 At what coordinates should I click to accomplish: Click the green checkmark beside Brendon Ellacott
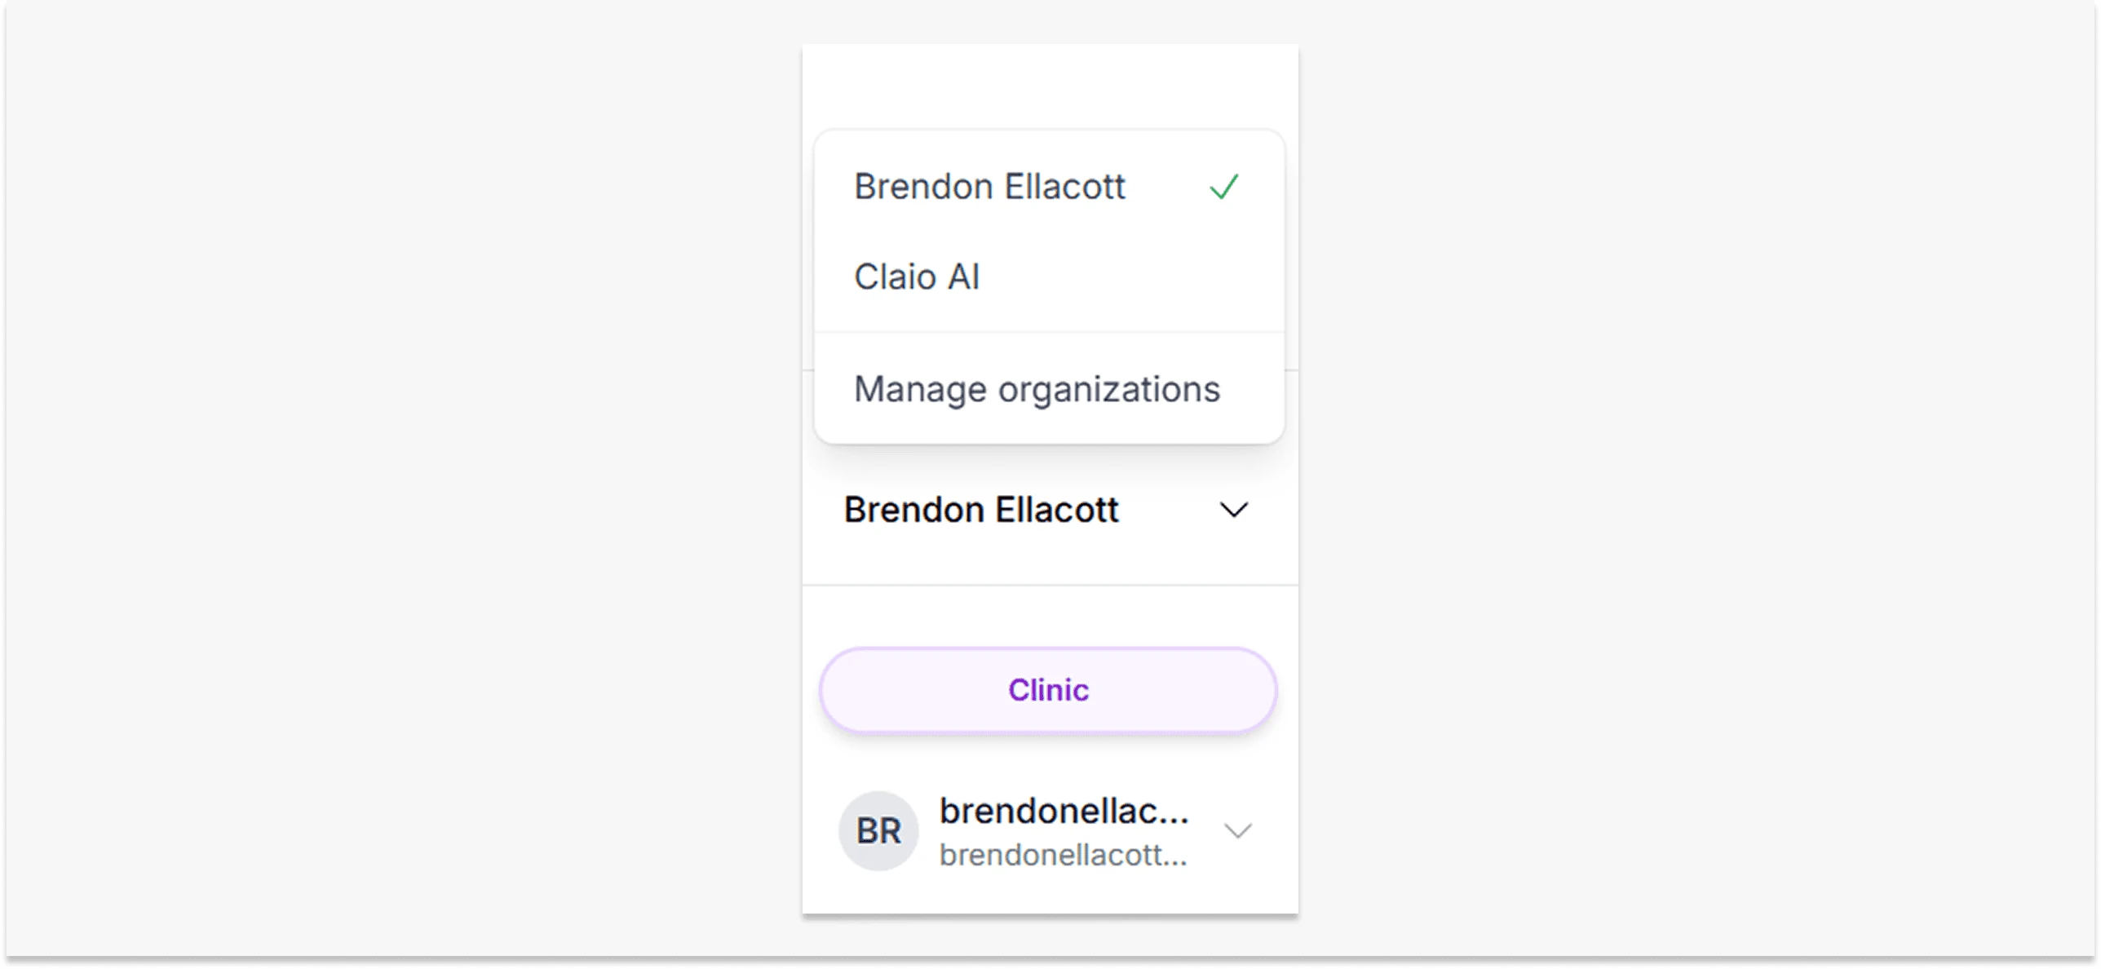[1224, 187]
